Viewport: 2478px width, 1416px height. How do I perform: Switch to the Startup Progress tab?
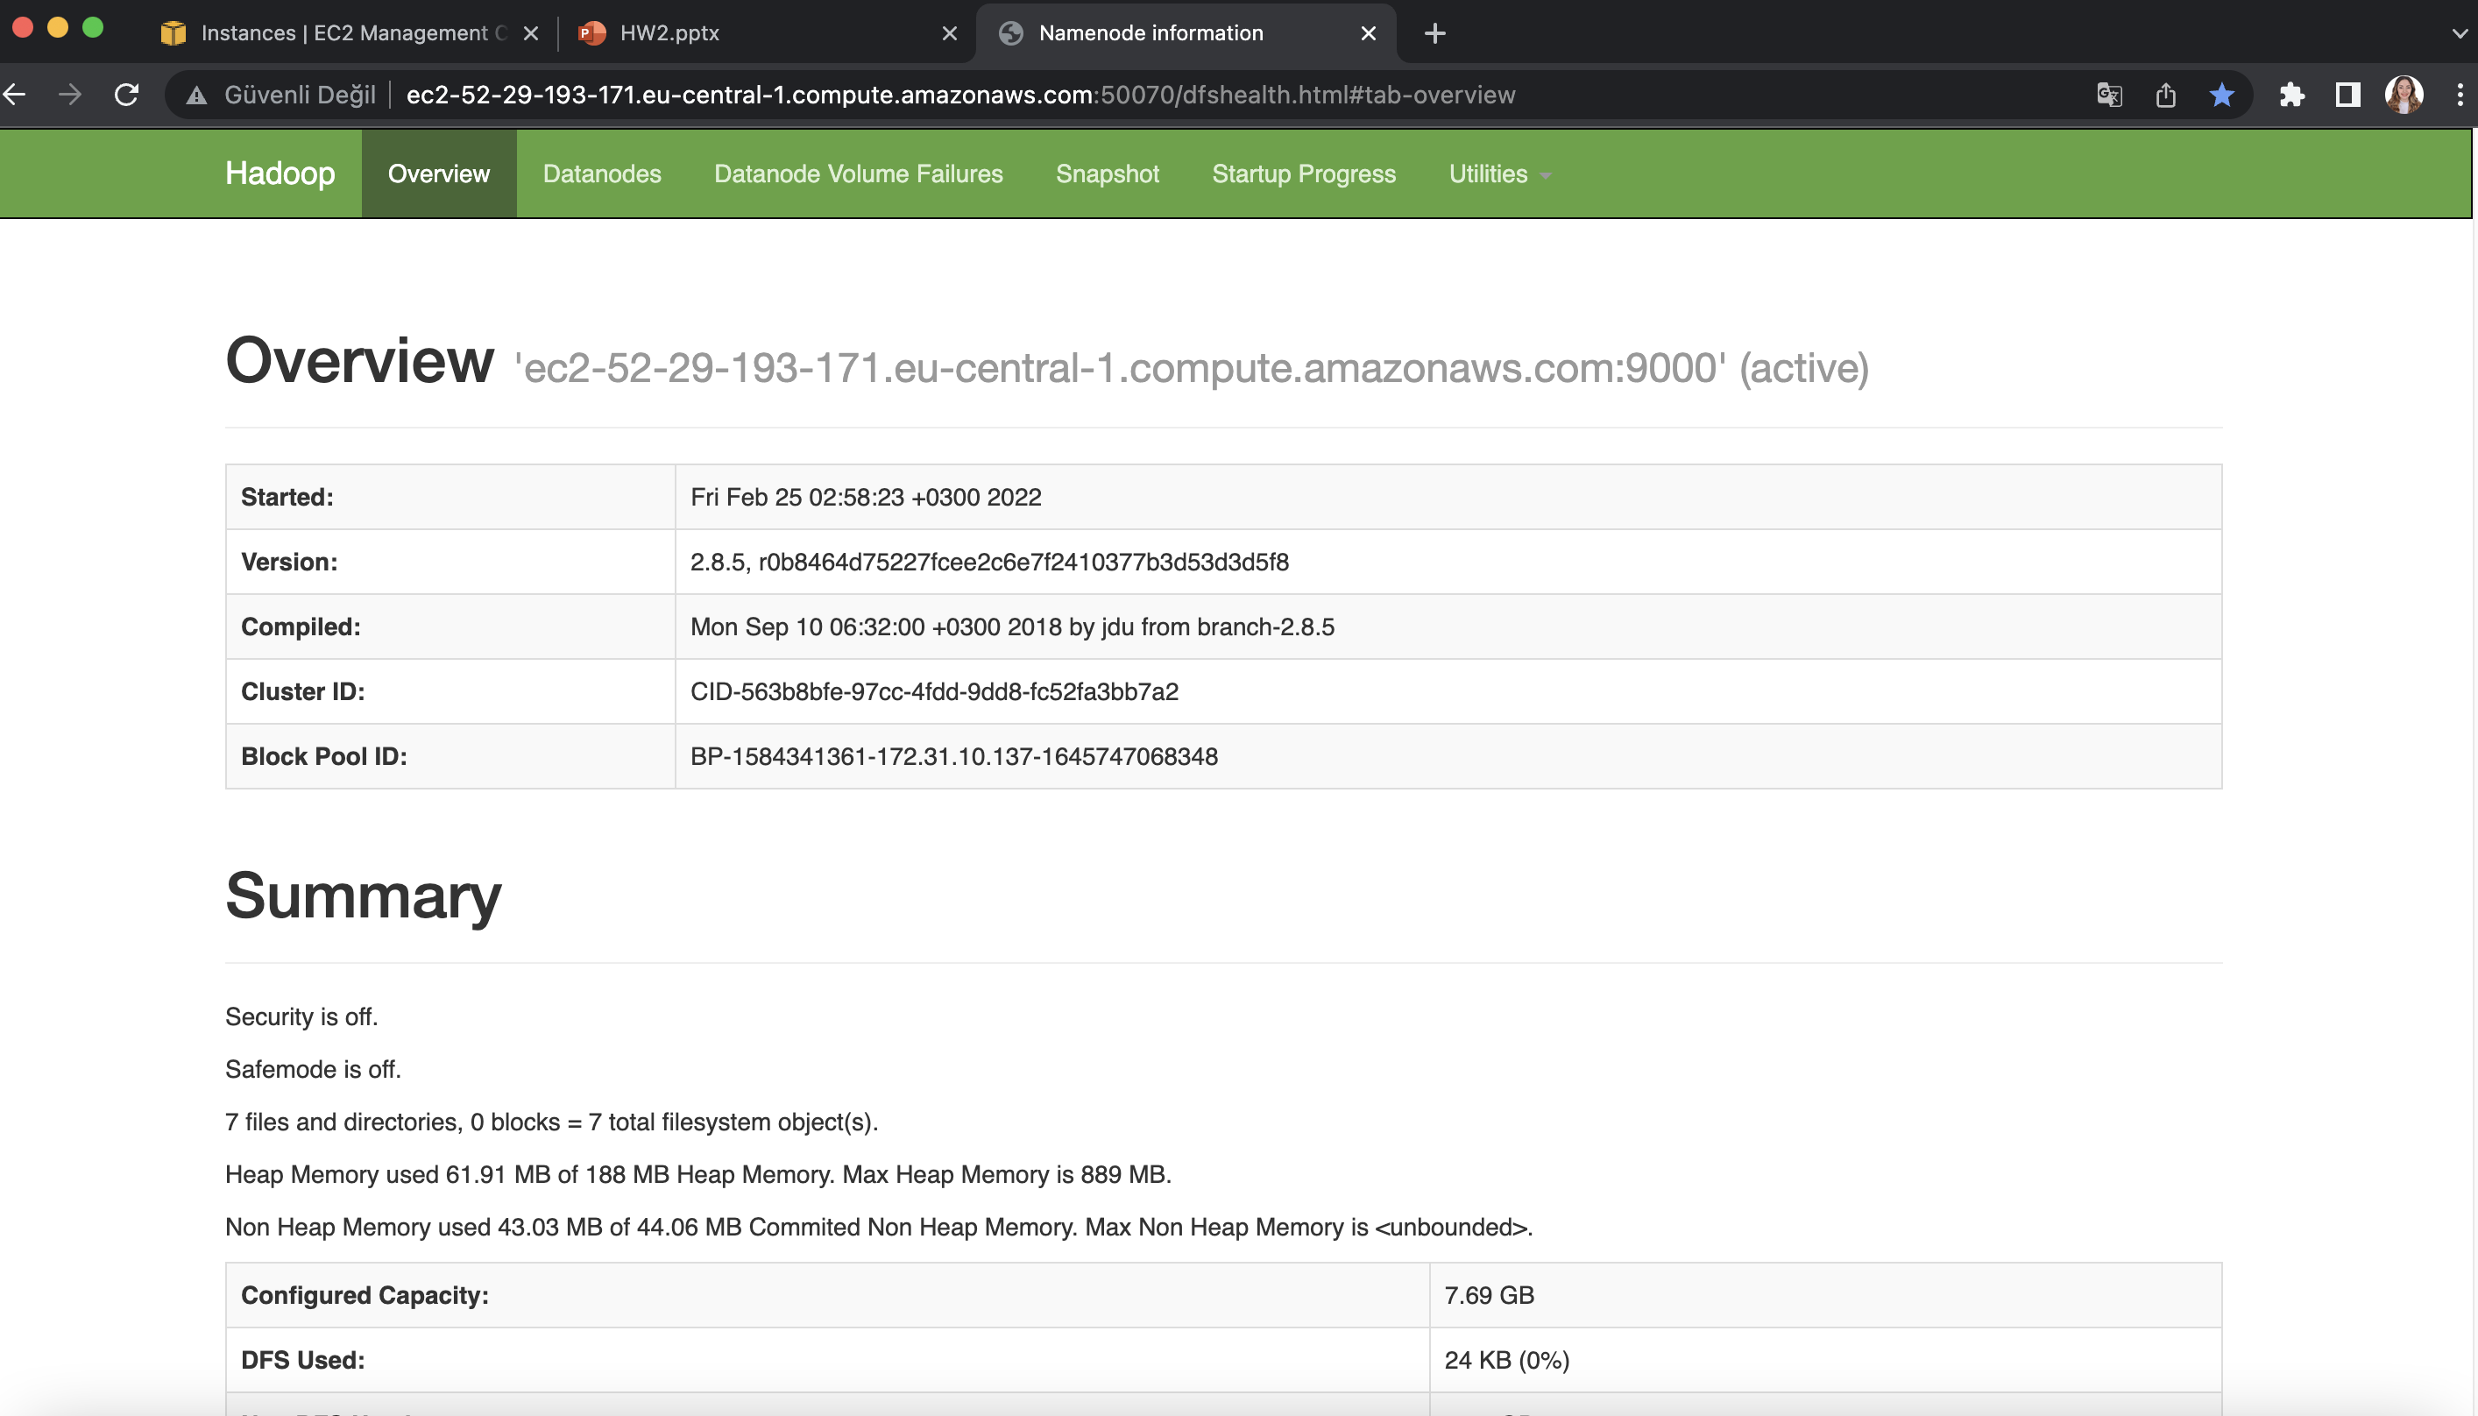point(1303,173)
